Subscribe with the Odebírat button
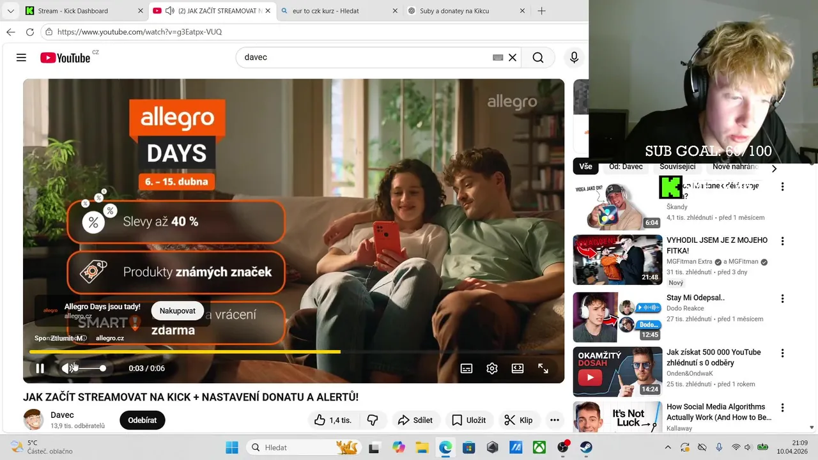 click(143, 420)
